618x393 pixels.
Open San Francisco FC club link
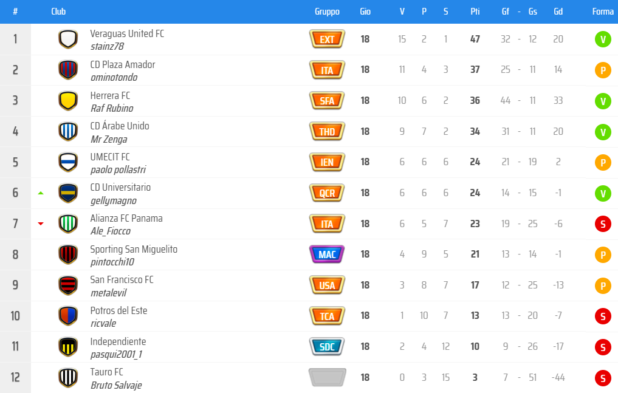122,279
